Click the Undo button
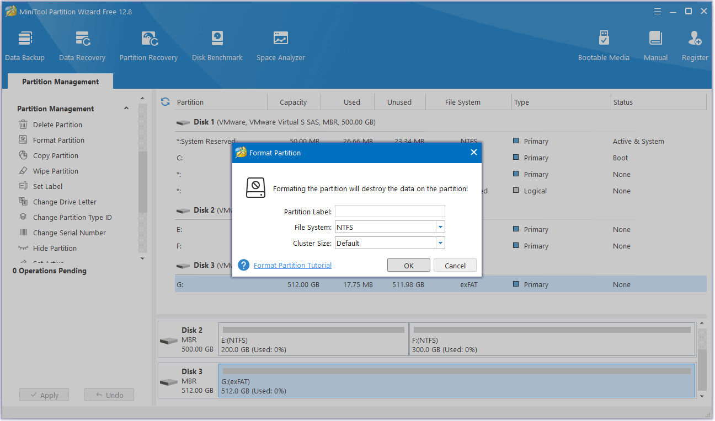715x421 pixels. (x=109, y=395)
